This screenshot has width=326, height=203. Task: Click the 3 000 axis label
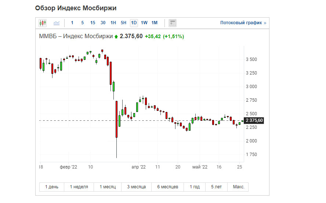click(251, 87)
